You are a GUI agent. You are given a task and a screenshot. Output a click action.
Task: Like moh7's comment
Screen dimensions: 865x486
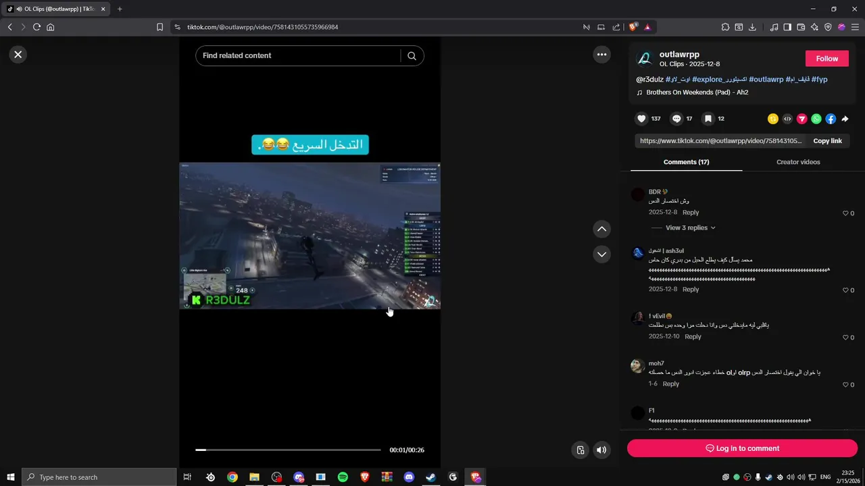click(x=845, y=385)
